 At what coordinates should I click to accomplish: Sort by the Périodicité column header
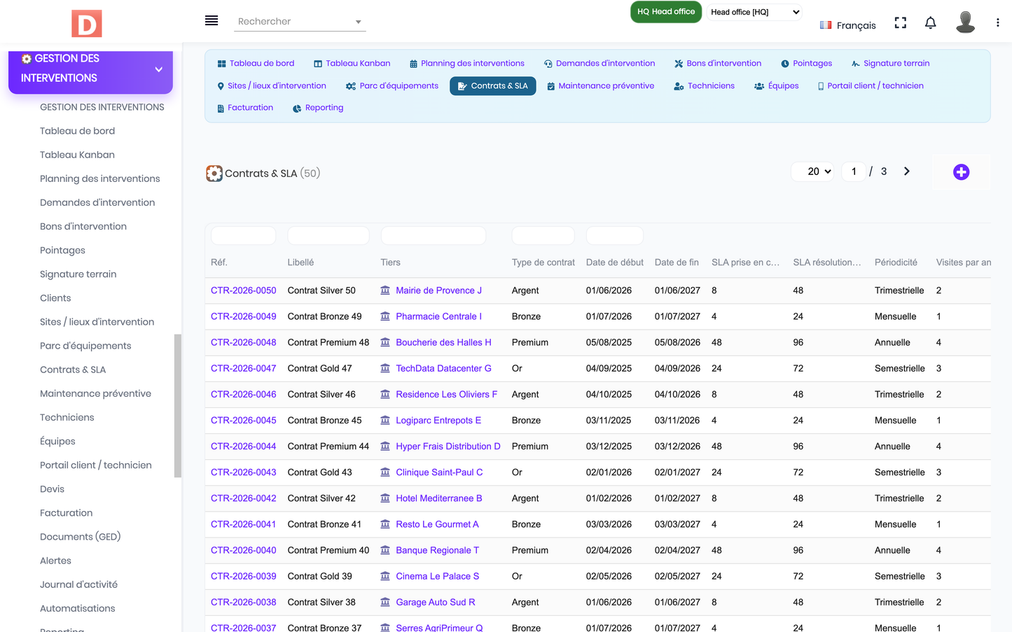[x=896, y=262]
